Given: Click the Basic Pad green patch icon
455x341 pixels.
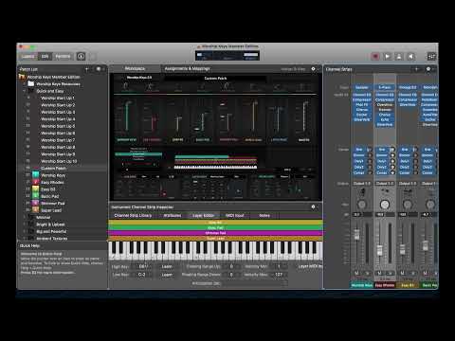Looking at the screenshot, I should click(x=36, y=196).
